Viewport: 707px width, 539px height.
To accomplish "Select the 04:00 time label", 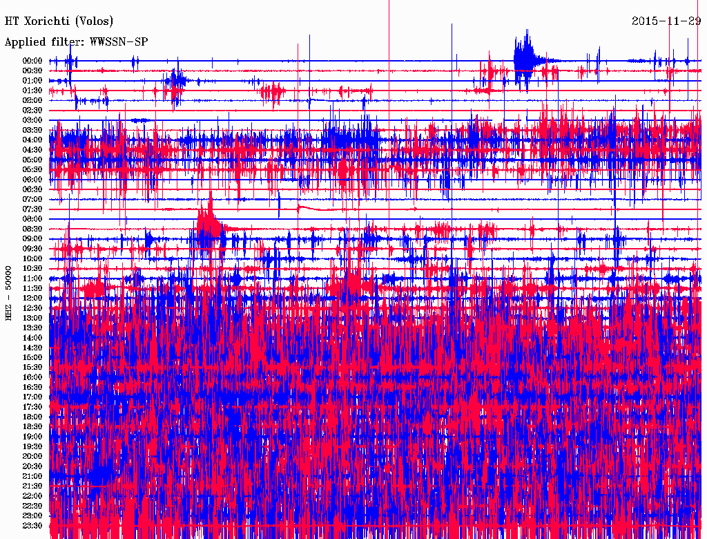I will (32, 140).
